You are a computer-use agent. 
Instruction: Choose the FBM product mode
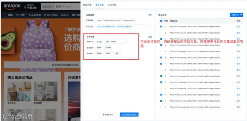[99, 54]
